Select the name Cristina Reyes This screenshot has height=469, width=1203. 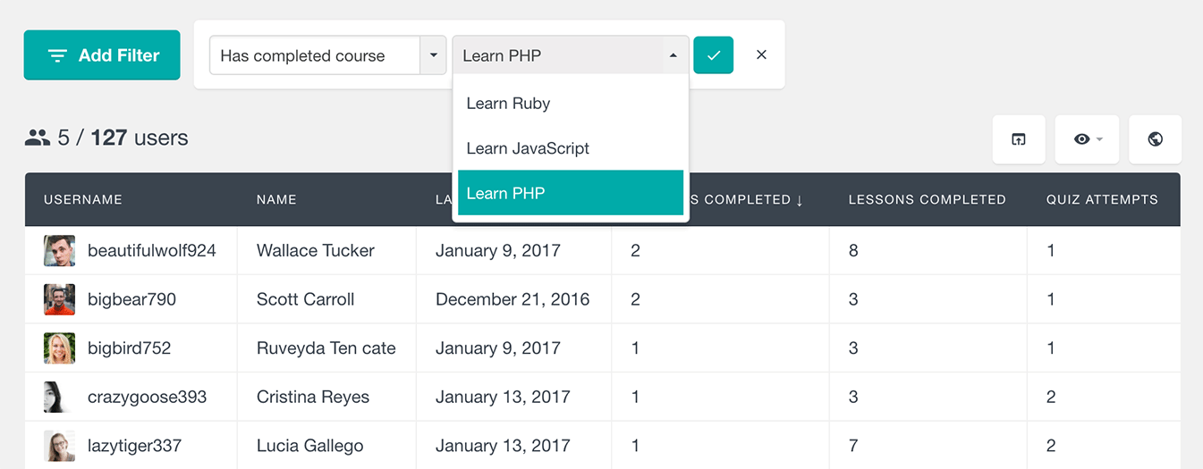(x=313, y=397)
